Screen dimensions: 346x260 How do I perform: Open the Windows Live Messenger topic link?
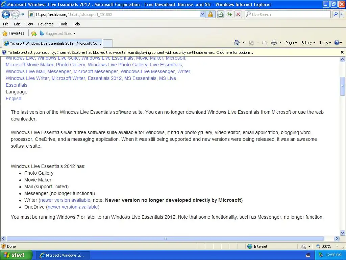point(148,72)
